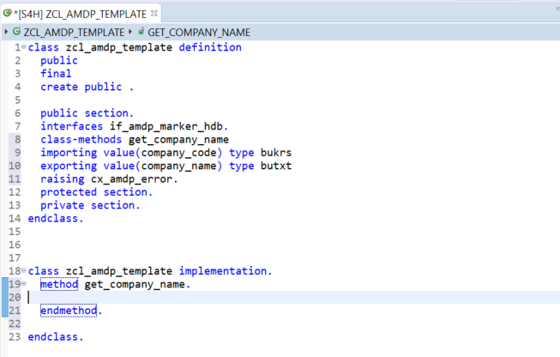Click the 'interfaces' keyword on line 7
Viewport: 560px width, 357px height.
[71, 126]
